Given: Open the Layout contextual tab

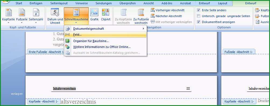Looking at the screenshot, I should 222,3.
